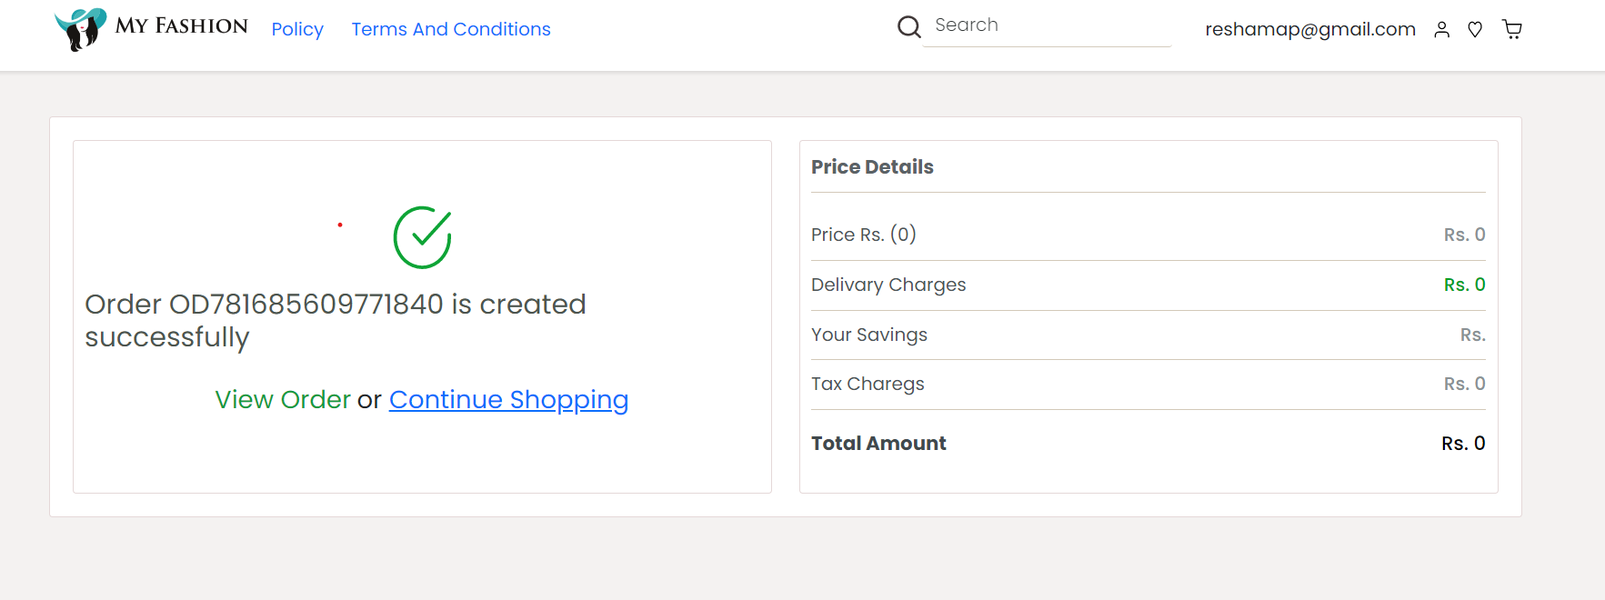This screenshot has width=1605, height=600.
Task: Click the Tax Charegs row label
Action: [868, 384]
